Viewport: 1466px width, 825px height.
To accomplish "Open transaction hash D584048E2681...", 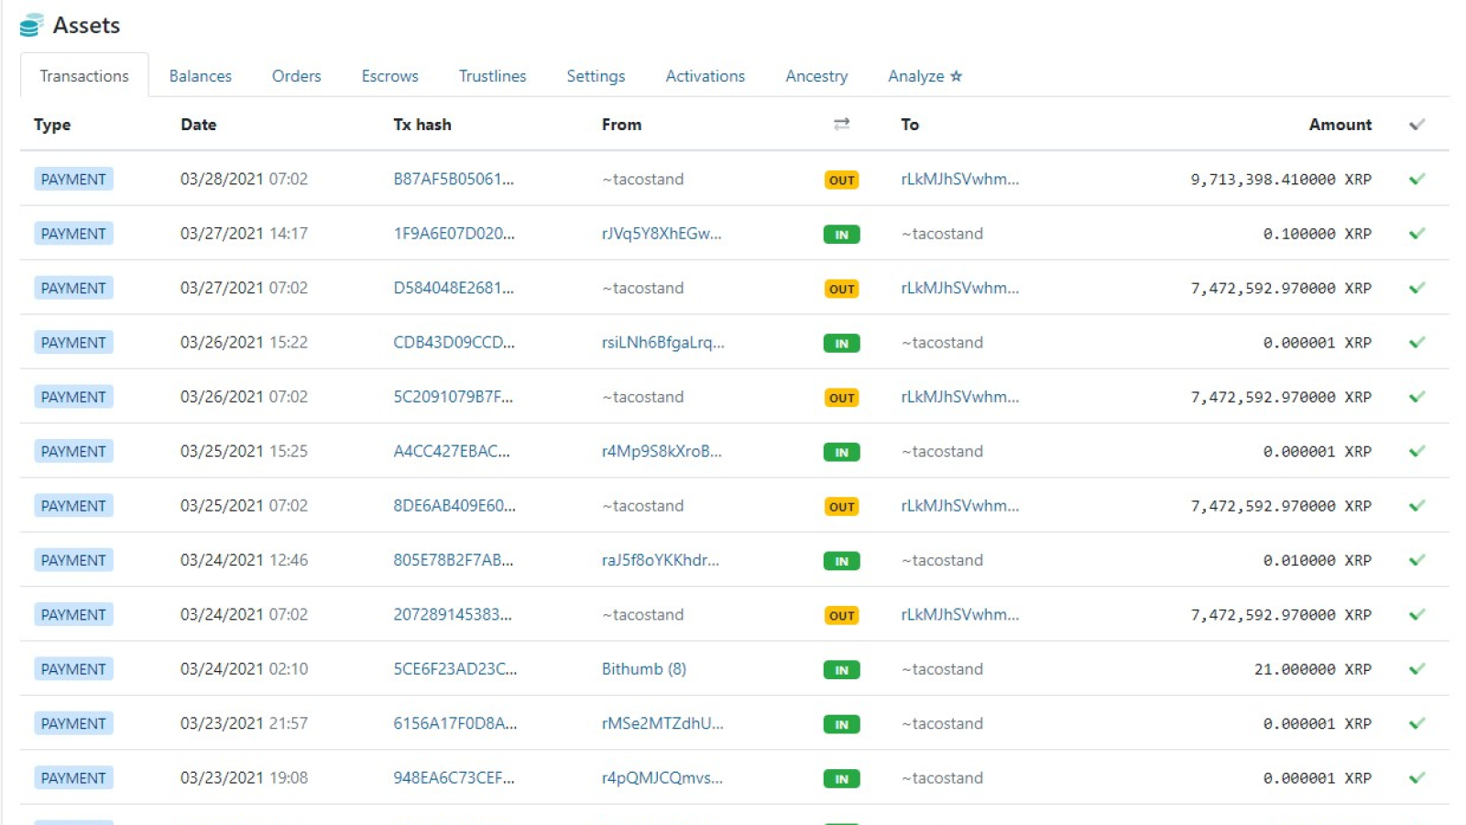I will tap(454, 288).
